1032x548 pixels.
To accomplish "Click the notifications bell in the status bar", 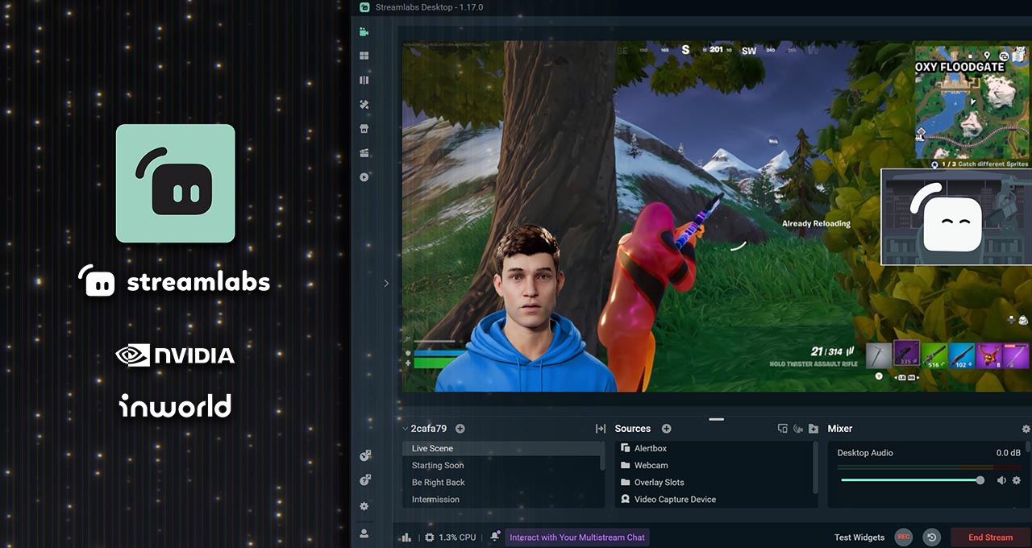I will [x=494, y=536].
